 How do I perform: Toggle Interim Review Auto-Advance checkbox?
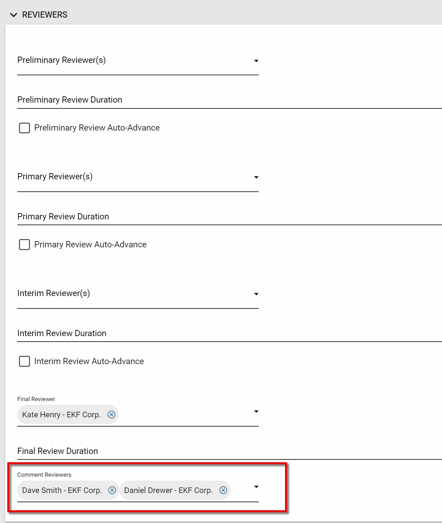[x=24, y=361]
